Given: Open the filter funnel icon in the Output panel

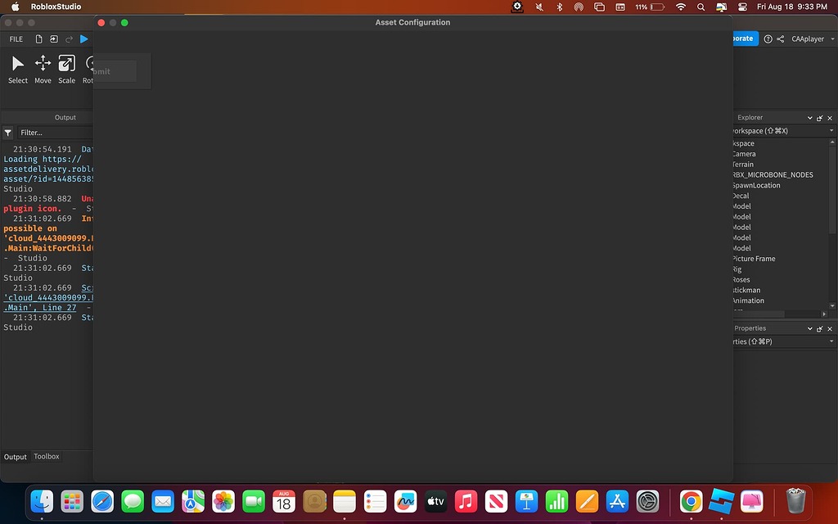Looking at the screenshot, I should point(7,132).
